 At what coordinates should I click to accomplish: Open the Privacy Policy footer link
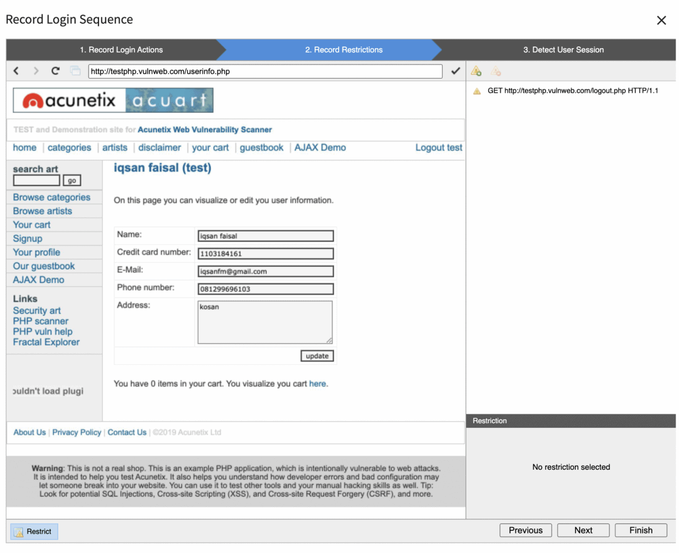pyautogui.click(x=76, y=432)
